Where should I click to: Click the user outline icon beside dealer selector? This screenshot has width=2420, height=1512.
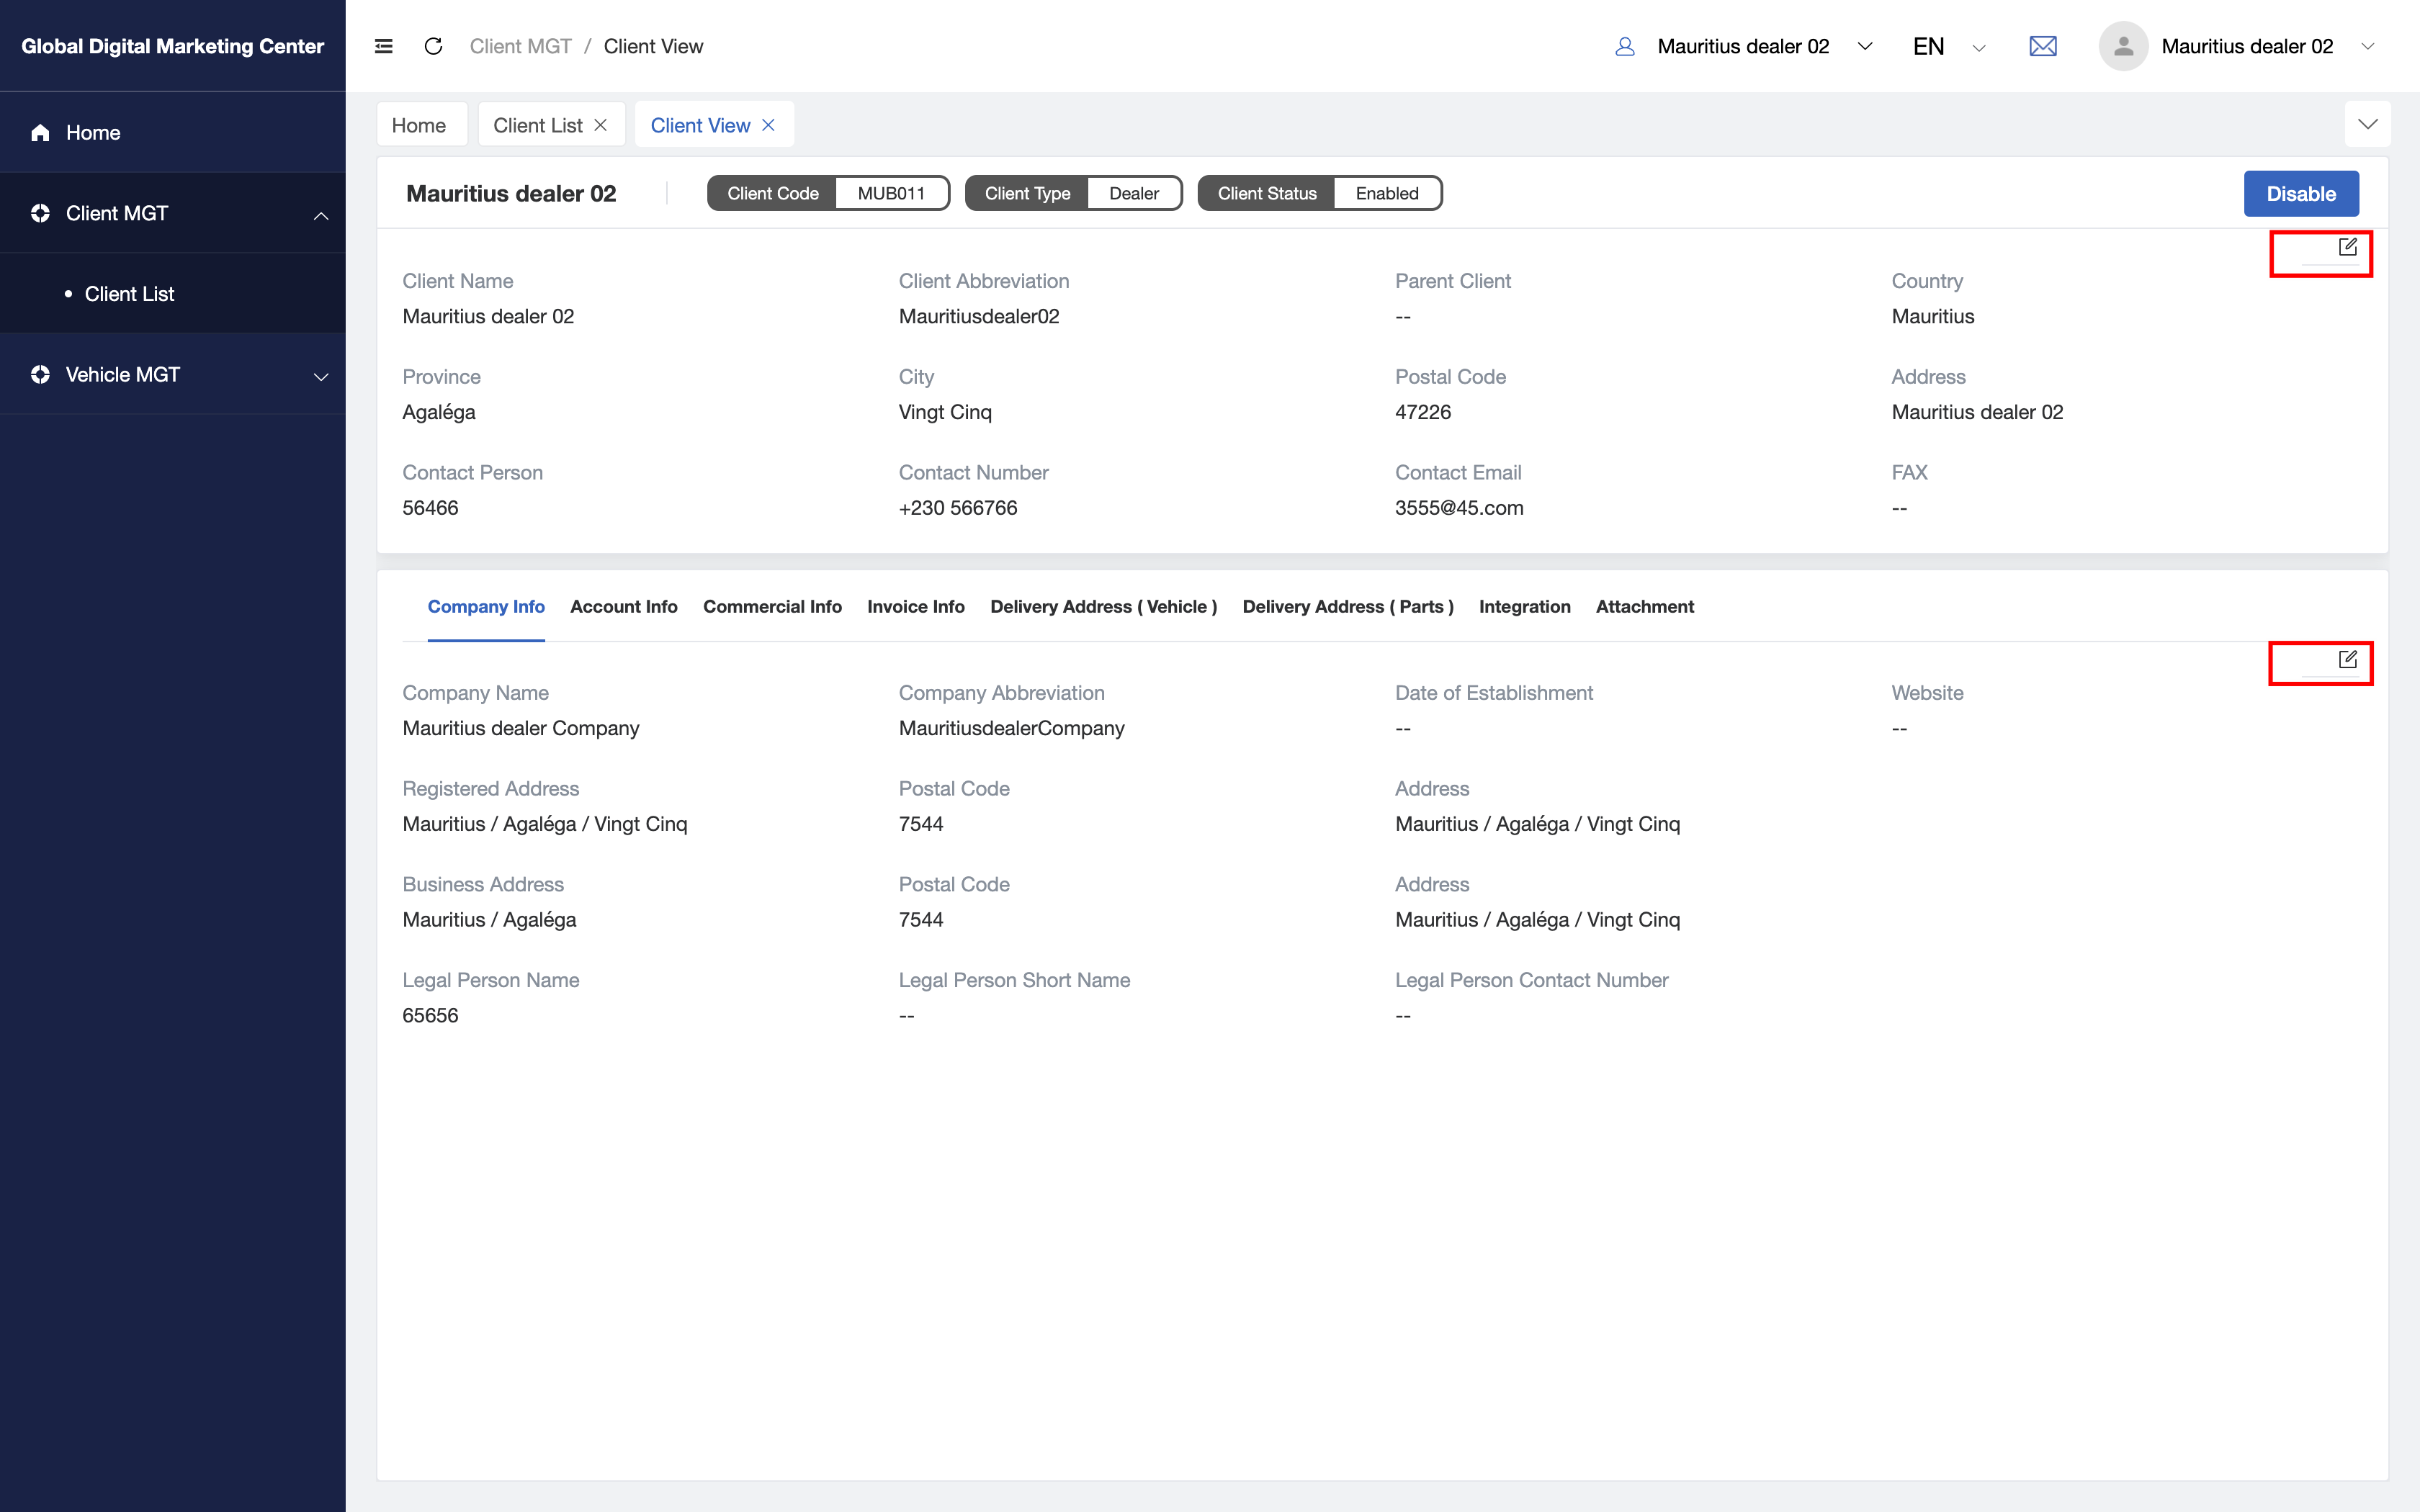[1624, 46]
